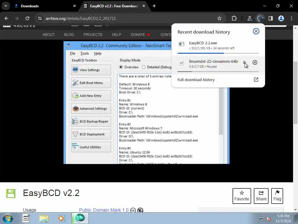
Task: Click the green floppy software icon
Action: [x=11, y=193]
